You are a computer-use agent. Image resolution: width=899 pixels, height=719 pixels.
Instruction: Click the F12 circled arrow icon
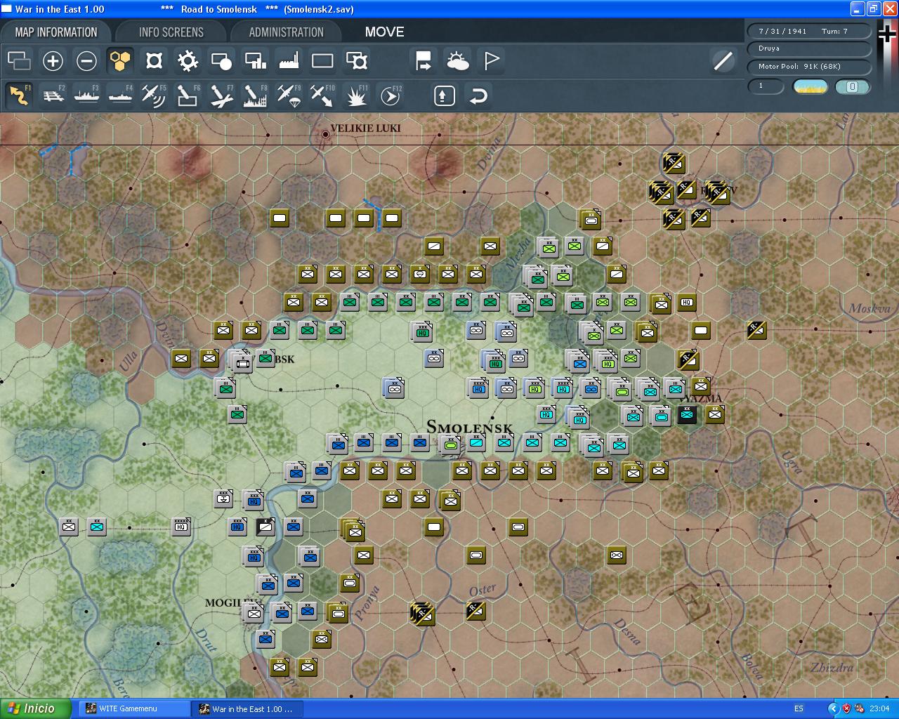click(x=390, y=95)
